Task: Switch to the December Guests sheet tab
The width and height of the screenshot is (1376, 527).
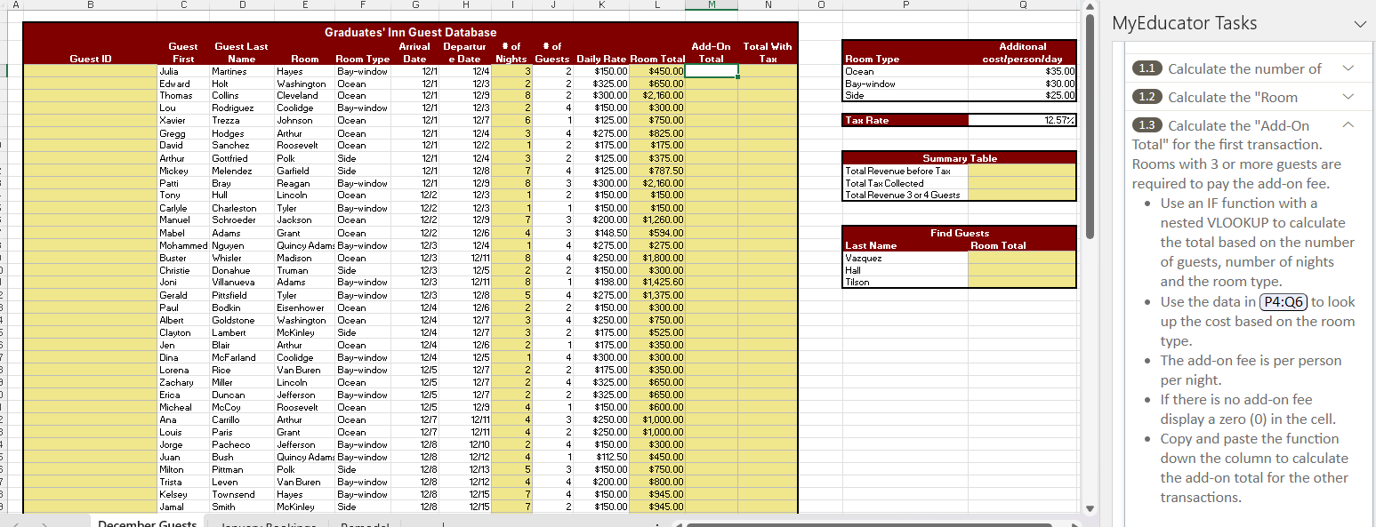Action: 147,523
